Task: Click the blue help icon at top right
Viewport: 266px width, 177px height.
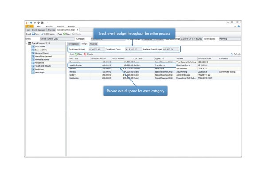Action: pos(239,27)
